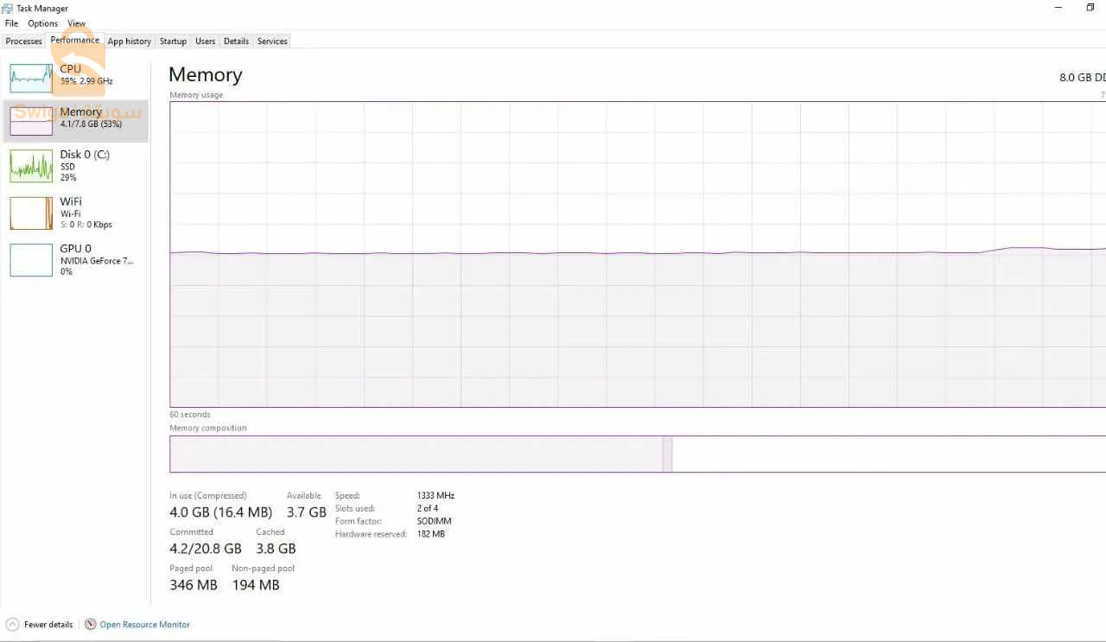Select the CPU mini graph thumbnail
Image resolution: width=1106 pixels, height=642 pixels.
[x=31, y=79]
